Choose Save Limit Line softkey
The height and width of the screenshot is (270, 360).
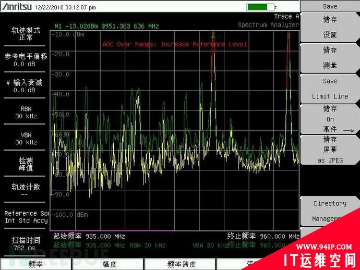tap(330, 89)
